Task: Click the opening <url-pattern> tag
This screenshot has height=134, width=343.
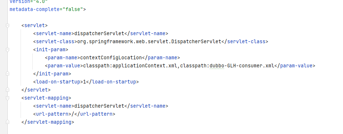Action: point(52,114)
